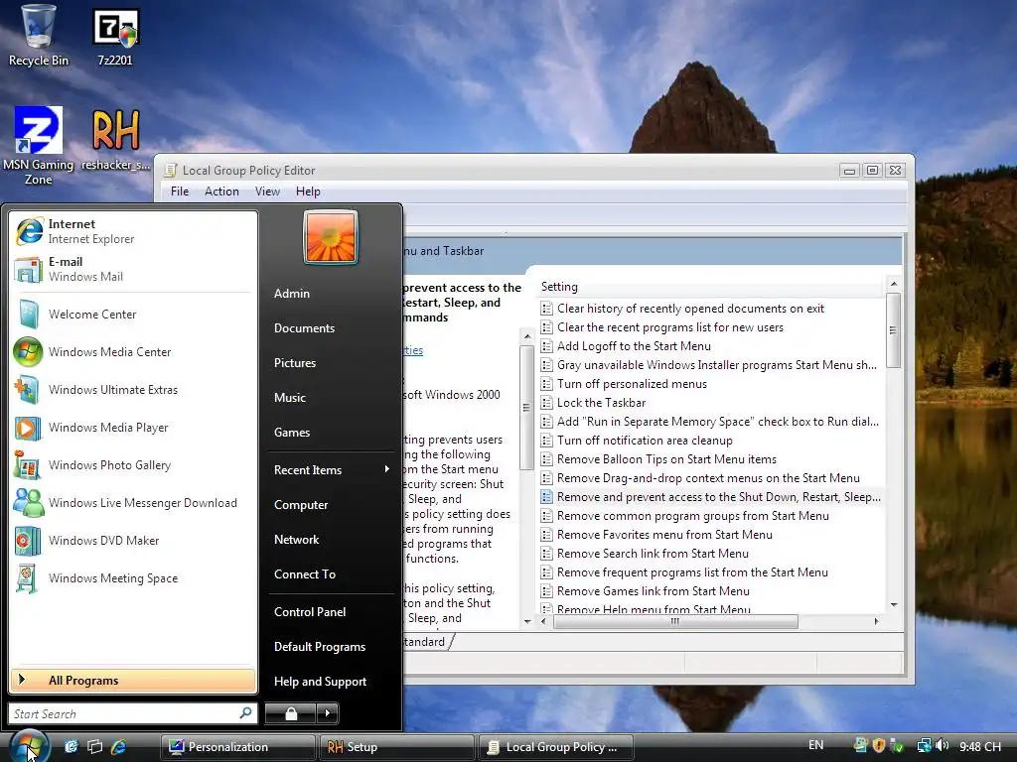Click Show Desktop quick launch icon
1017x762 pixels.
[72, 746]
